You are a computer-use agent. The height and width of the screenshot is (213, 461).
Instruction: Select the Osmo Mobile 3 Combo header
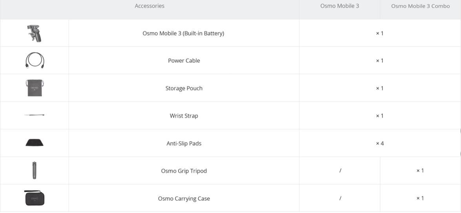point(420,6)
